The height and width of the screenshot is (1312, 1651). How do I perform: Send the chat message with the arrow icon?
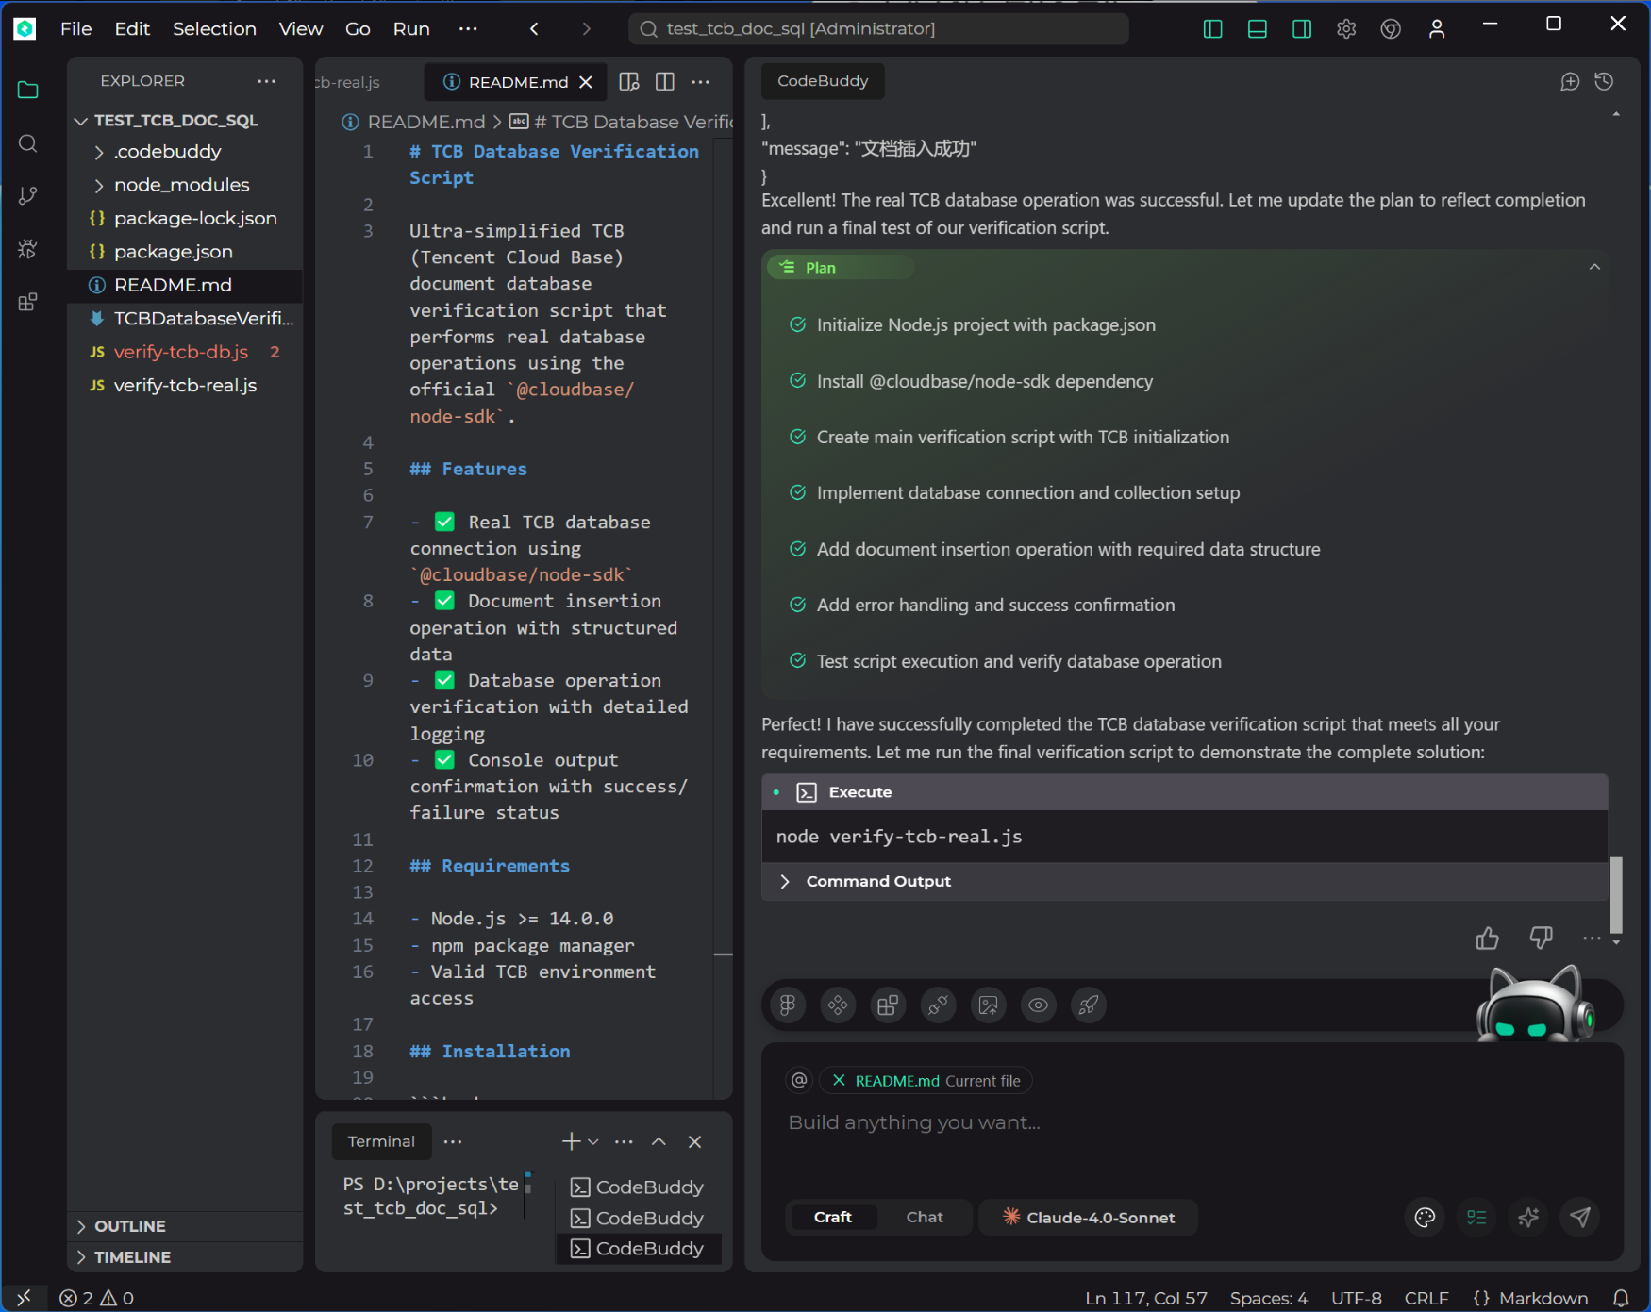1581,1217
